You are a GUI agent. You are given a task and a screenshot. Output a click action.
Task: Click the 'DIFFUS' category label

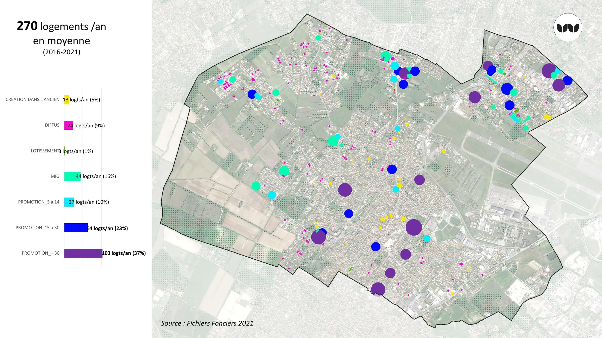point(52,125)
